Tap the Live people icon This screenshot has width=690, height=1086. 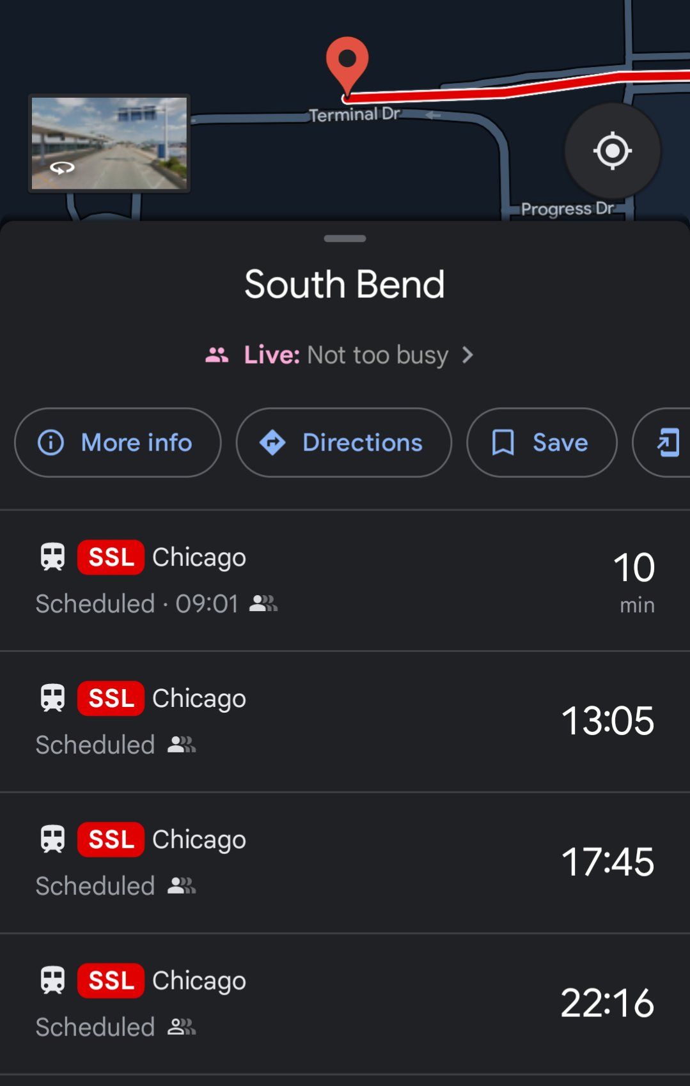click(x=217, y=355)
